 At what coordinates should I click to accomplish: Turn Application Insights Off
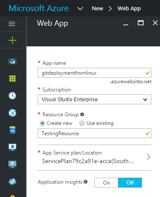(130, 182)
